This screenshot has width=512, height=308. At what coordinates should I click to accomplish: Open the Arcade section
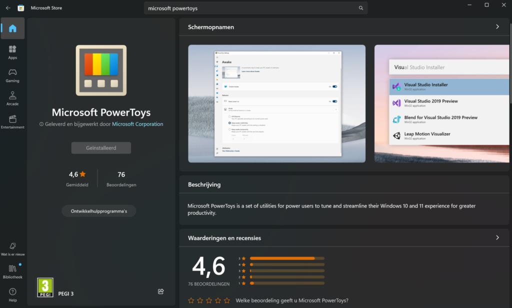[x=12, y=98]
